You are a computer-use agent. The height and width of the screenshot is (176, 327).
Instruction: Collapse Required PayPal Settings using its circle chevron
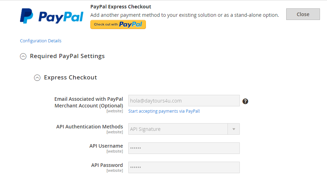click(23, 56)
